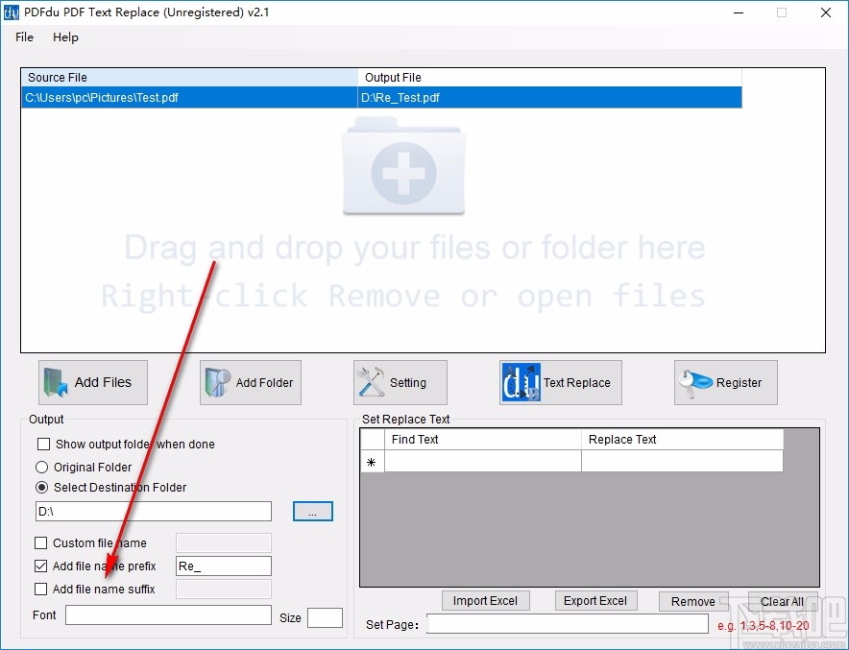The height and width of the screenshot is (650, 849).
Task: Click the folder-plus drop zone icon
Action: pyautogui.click(x=403, y=168)
